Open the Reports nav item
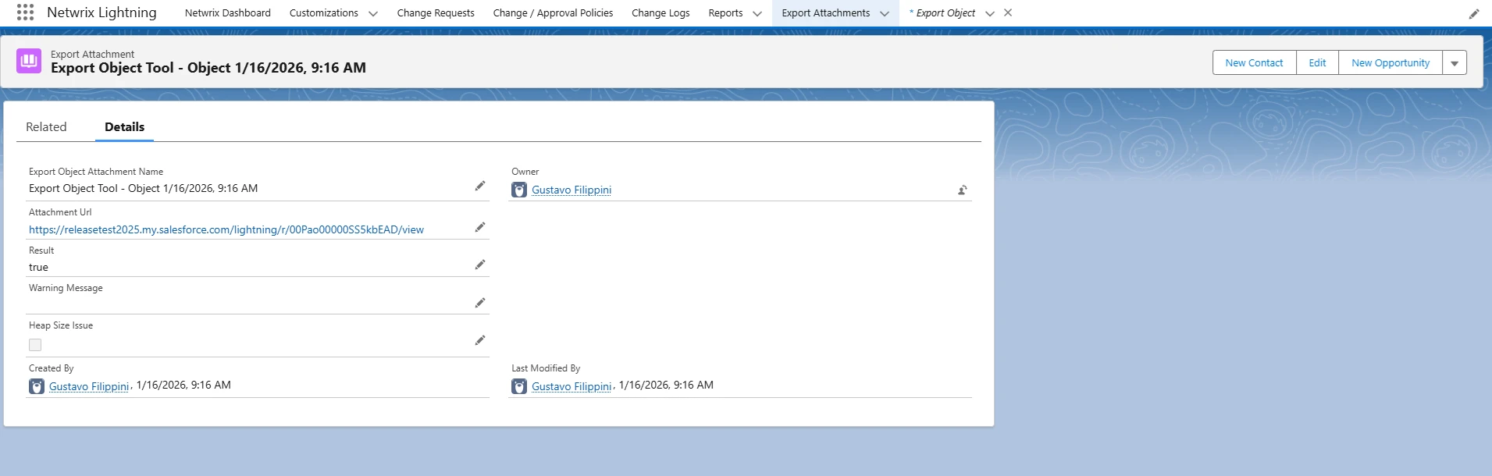Image resolution: width=1492 pixels, height=476 pixels. [x=725, y=13]
